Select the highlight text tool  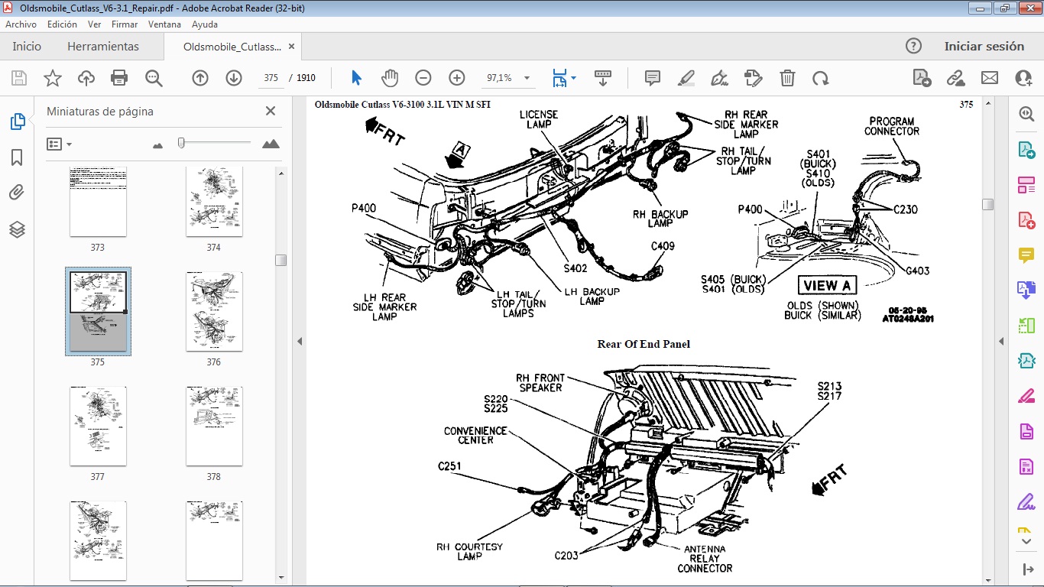coord(686,78)
